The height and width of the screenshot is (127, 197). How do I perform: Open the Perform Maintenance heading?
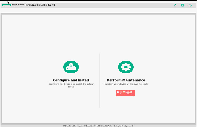pos(126,80)
